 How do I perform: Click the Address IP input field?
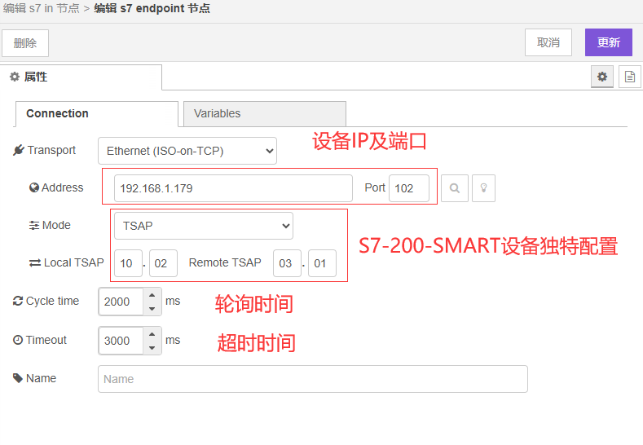pyautogui.click(x=233, y=188)
